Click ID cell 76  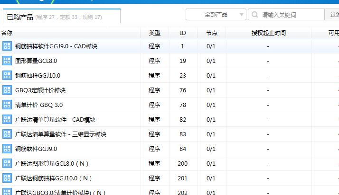183,90
